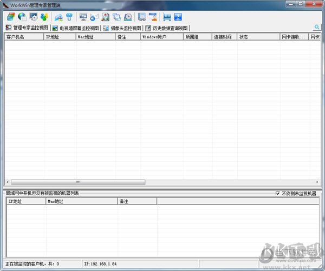Screen dimensions: 325x271
Task: Close the WorkWin window
Action: 314,4
